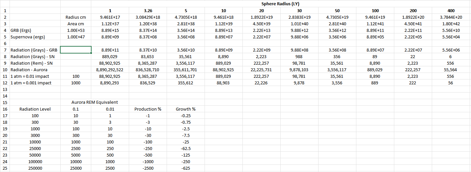Viewport: 471px width, 172px height.
Task: Select the 836,528,710 cell
Action: (148, 70)
